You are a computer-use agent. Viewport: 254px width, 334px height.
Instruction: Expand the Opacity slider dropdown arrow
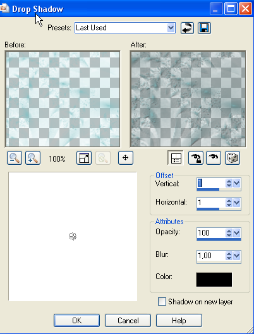point(237,233)
